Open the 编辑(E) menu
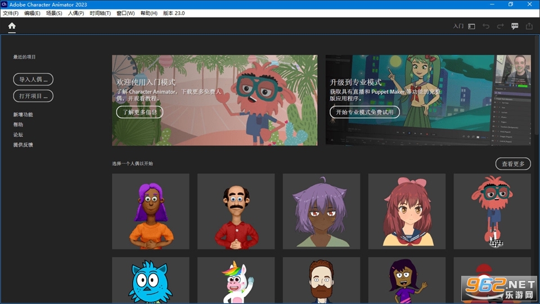Viewport: 540px width, 304px height. point(32,13)
